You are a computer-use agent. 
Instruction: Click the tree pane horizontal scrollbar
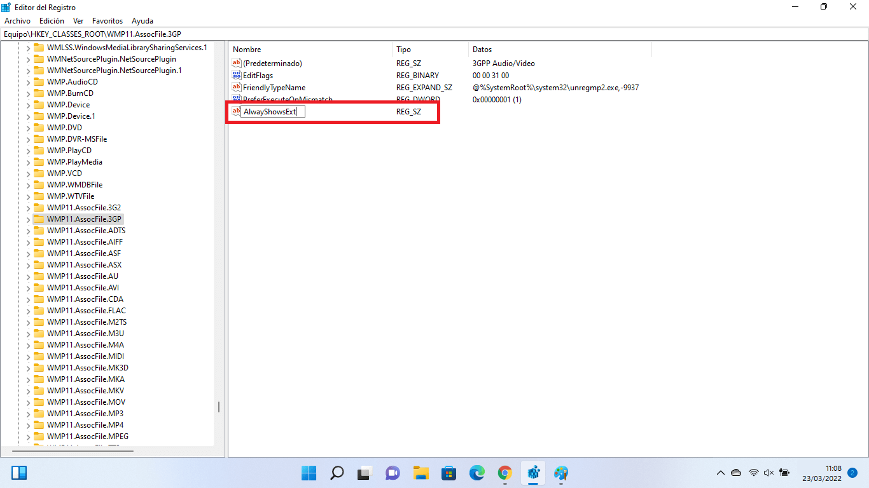tap(73, 451)
